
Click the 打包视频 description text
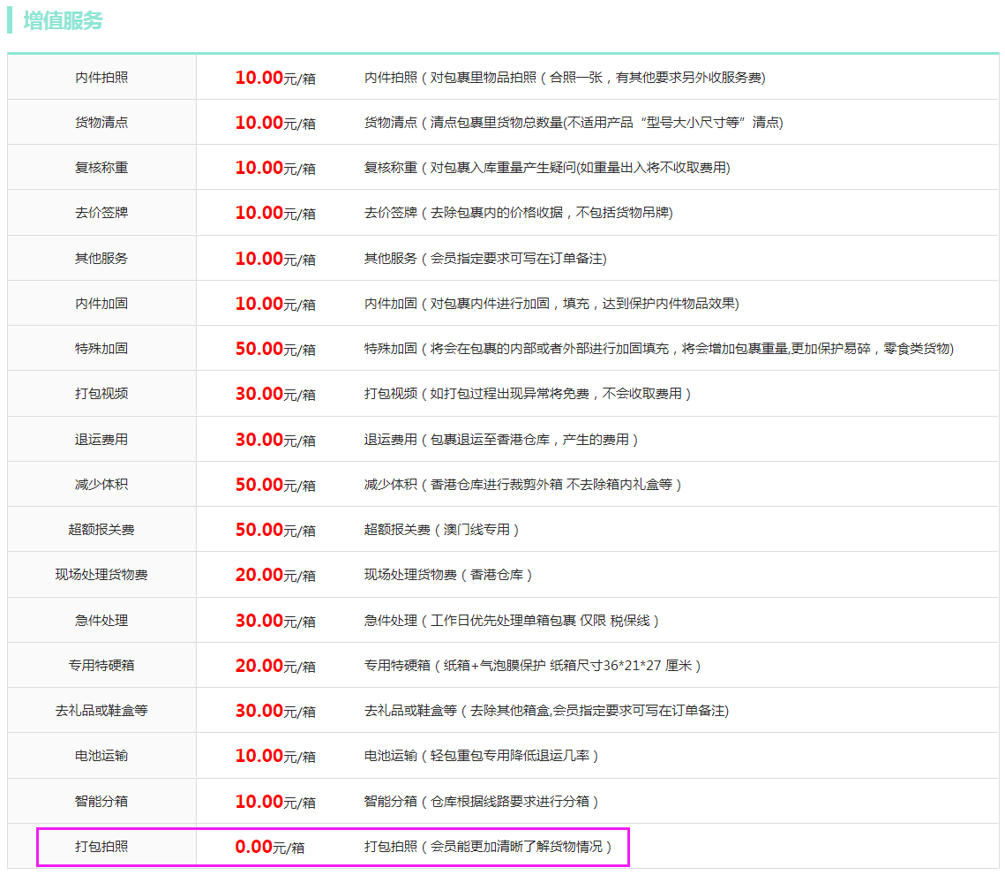(x=528, y=394)
